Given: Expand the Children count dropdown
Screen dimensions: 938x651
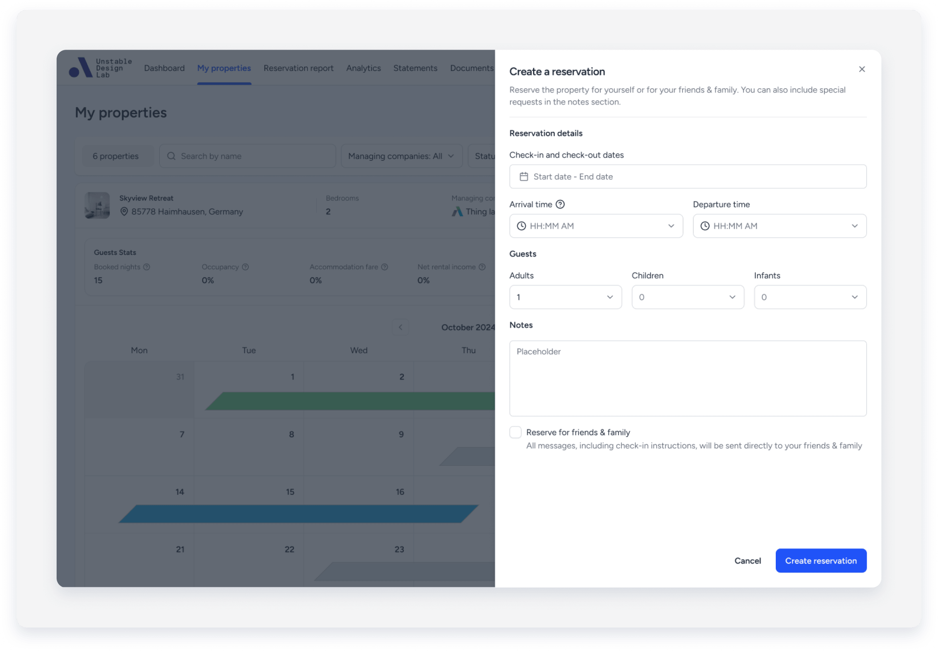Looking at the screenshot, I should point(688,297).
